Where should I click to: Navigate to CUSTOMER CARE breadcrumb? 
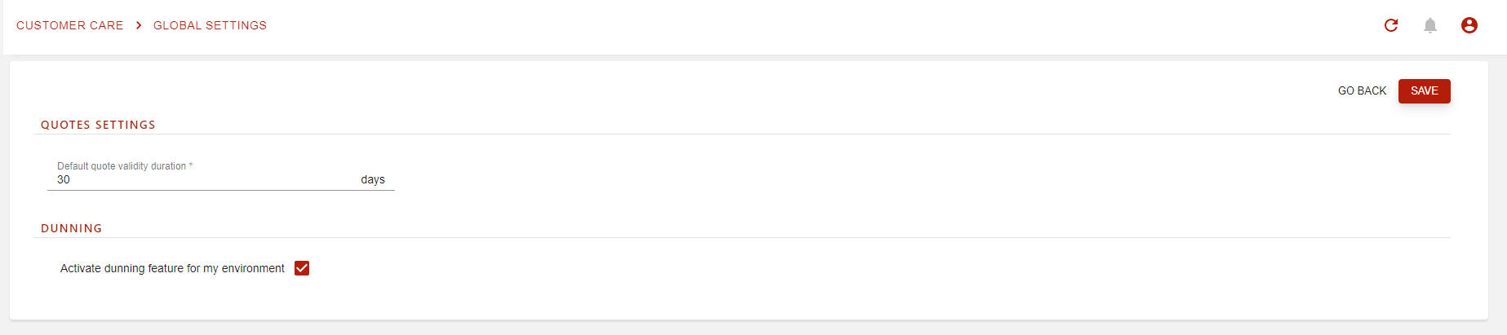click(70, 25)
